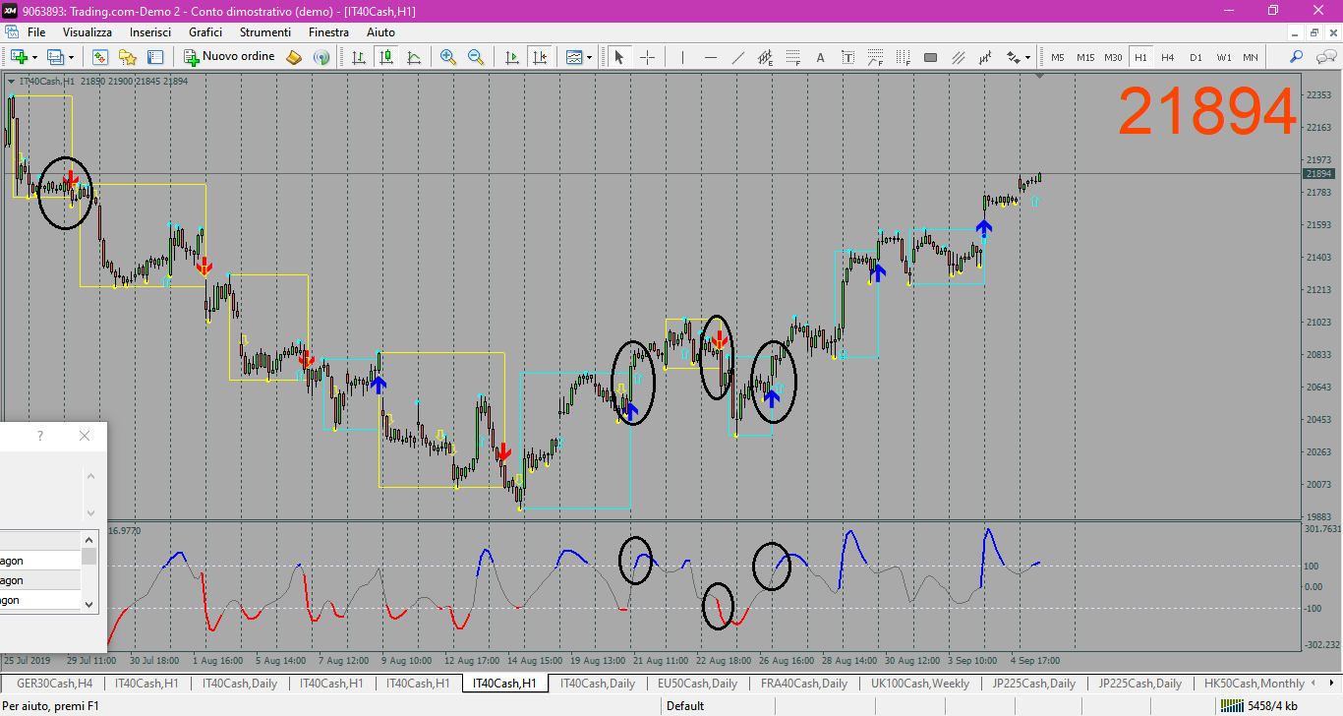Switch to GER30Cash,H4 chart tab
The image size is (1343, 716).
point(55,684)
